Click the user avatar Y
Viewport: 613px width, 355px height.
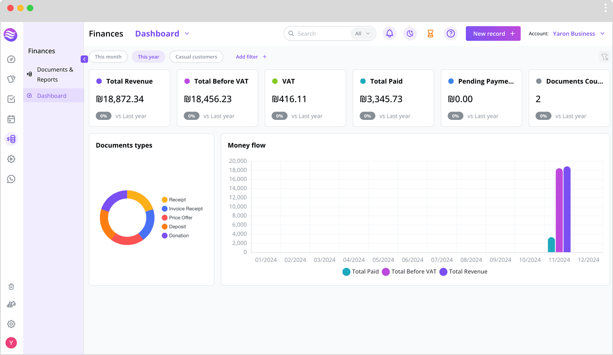pyautogui.click(x=11, y=343)
